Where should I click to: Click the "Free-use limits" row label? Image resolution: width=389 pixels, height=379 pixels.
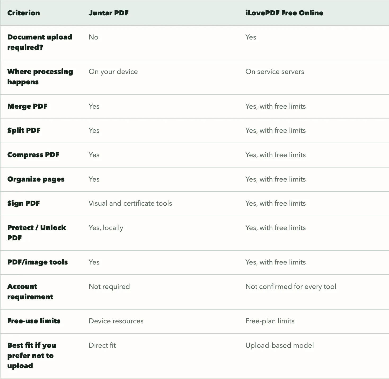pyautogui.click(x=34, y=321)
